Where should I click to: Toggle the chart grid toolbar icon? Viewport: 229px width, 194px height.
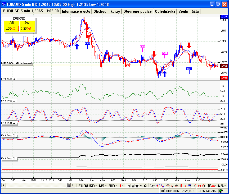tap(137, 186)
